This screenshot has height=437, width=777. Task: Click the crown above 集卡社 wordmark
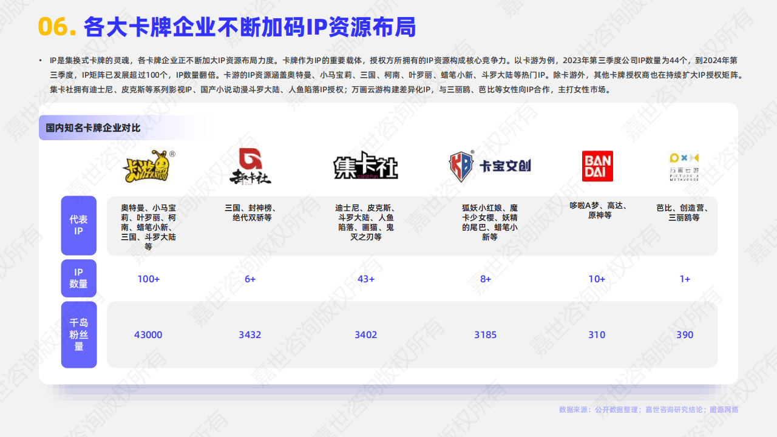click(x=364, y=152)
